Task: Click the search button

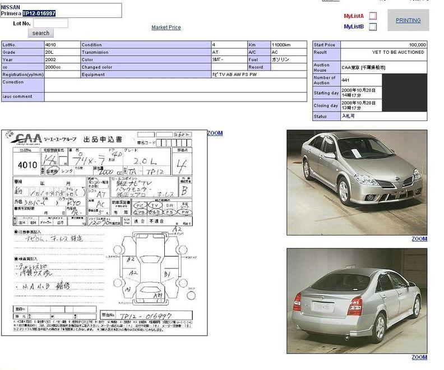Action: [x=41, y=33]
